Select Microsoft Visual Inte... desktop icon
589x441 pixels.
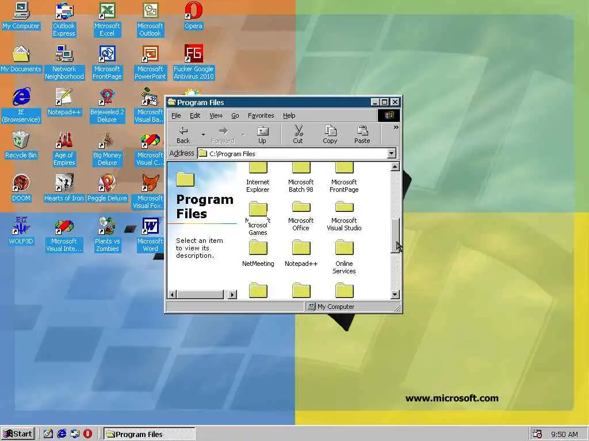[x=64, y=235]
